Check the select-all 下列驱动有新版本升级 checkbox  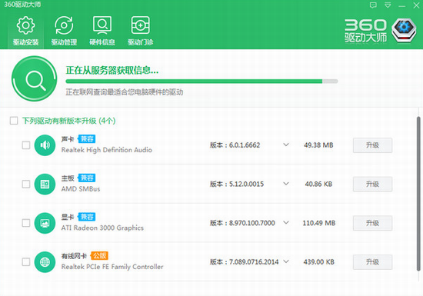14,121
